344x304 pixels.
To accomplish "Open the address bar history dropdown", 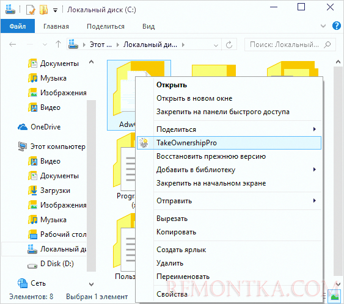I will click(216, 45).
